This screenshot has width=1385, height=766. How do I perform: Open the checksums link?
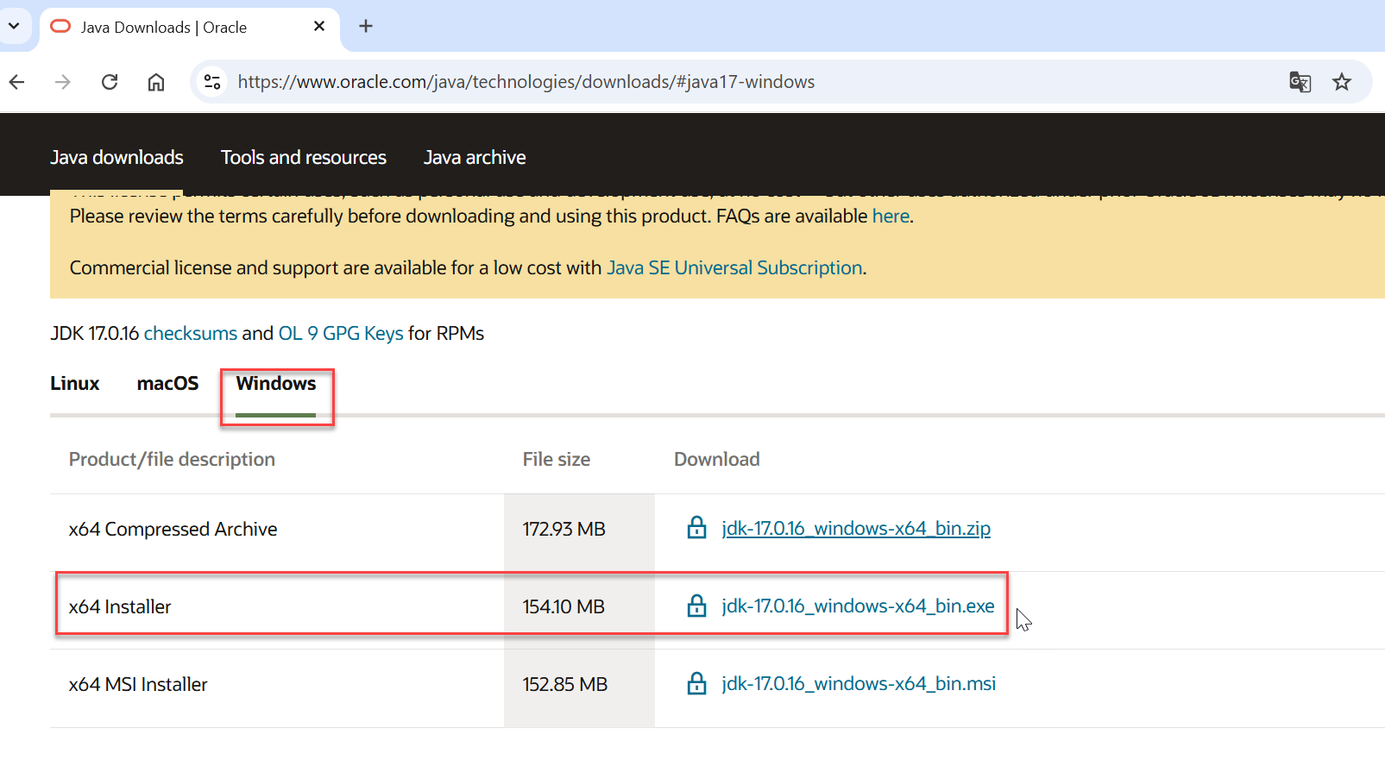click(190, 333)
